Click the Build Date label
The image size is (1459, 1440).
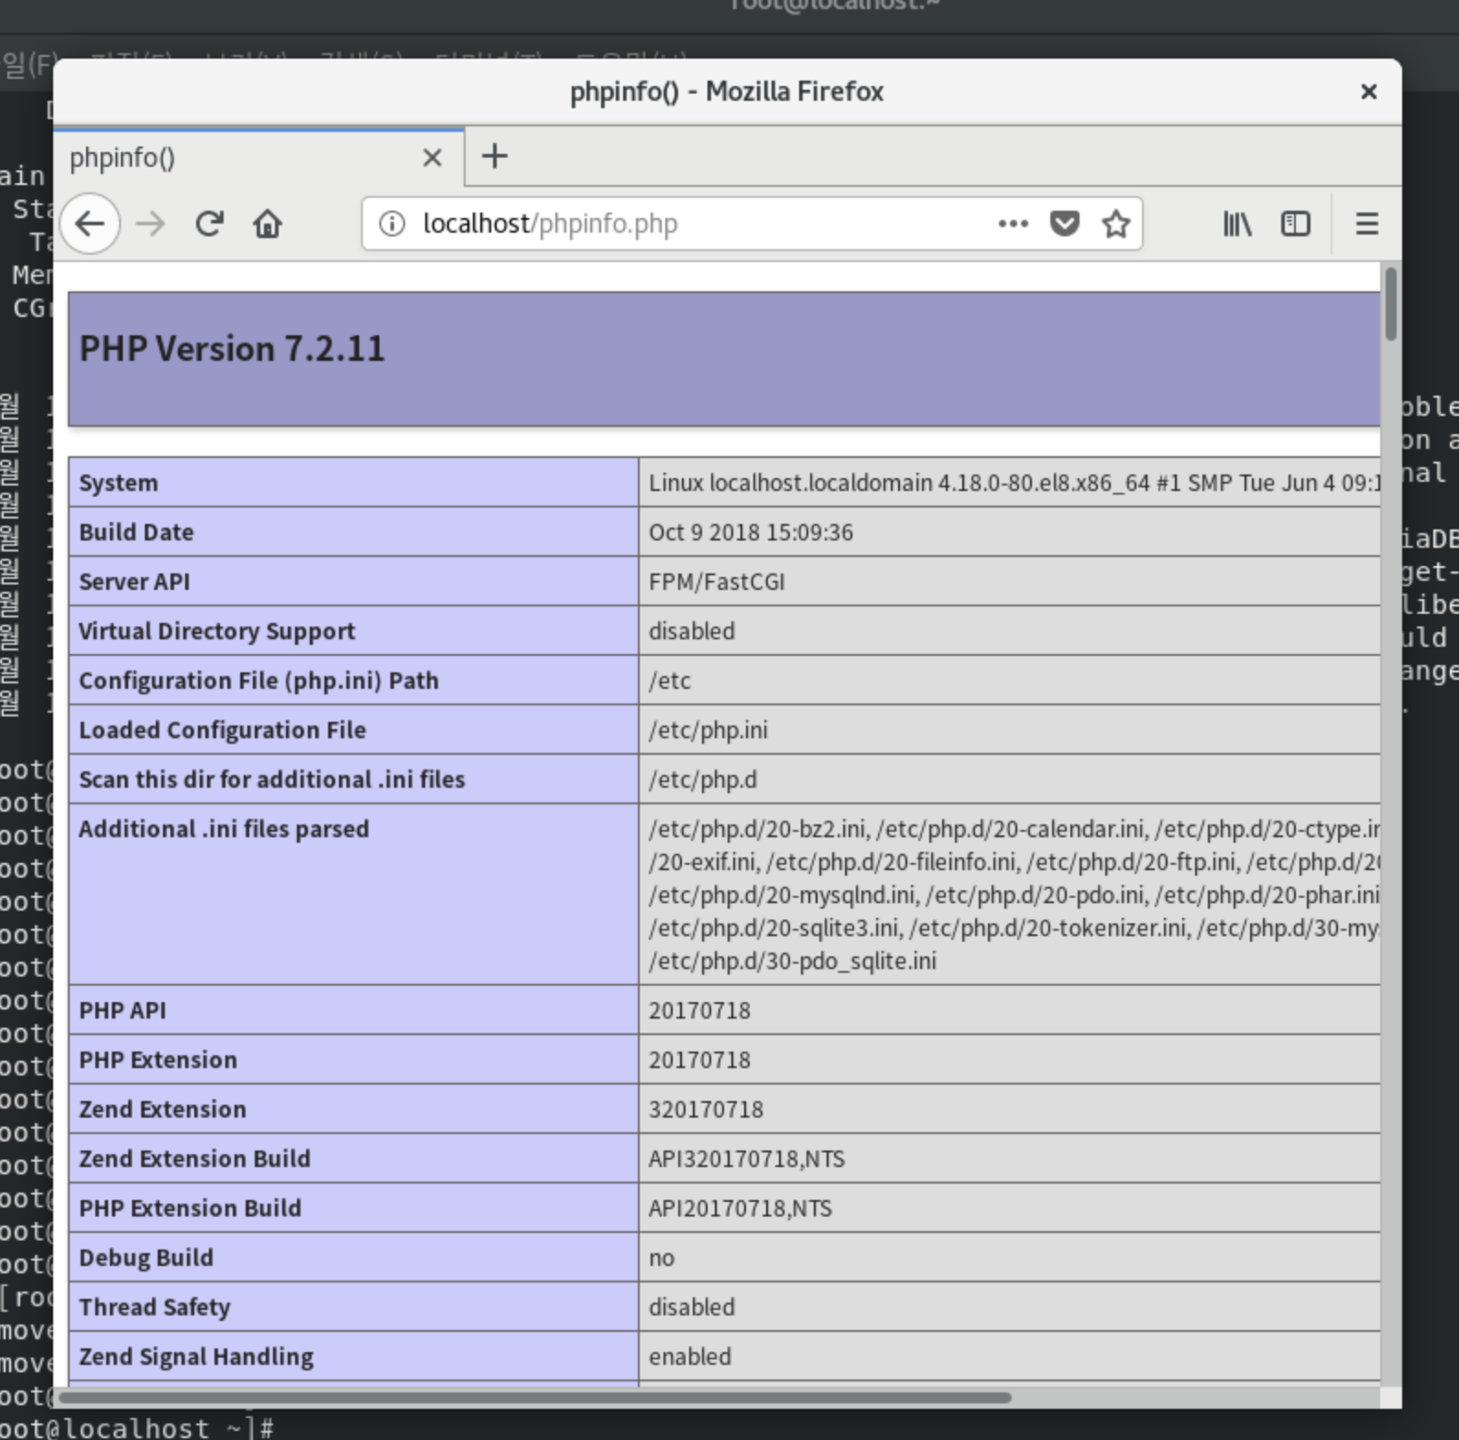pyautogui.click(x=137, y=532)
